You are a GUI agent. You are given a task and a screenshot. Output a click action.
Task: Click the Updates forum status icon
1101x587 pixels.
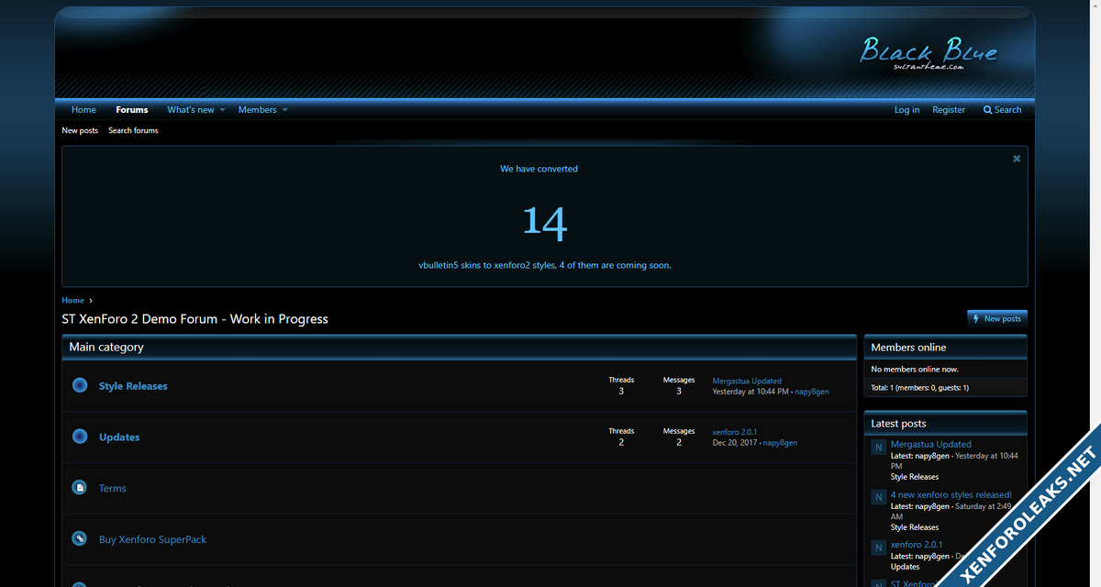pyautogui.click(x=80, y=437)
